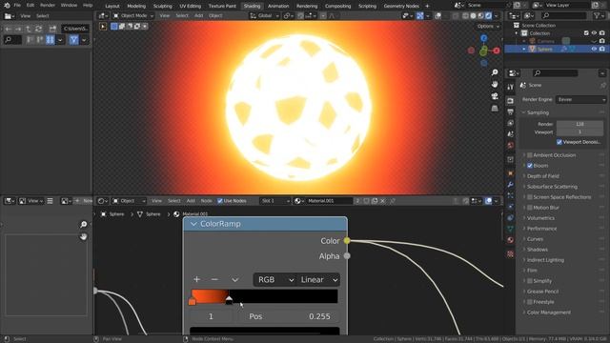Switch to the Modeling workspace tab
610x343 pixels.
click(136, 6)
